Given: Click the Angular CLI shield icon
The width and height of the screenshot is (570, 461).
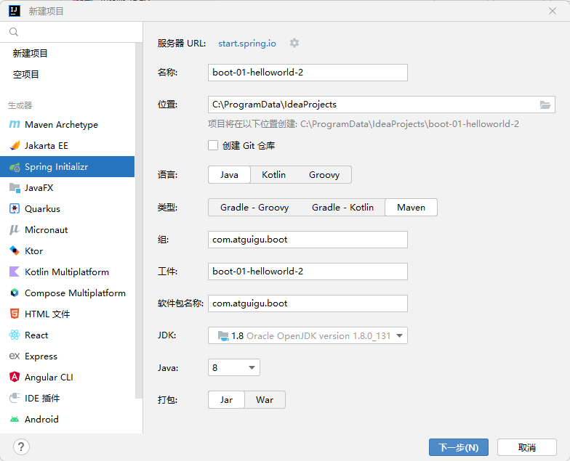Looking at the screenshot, I should click(15, 378).
